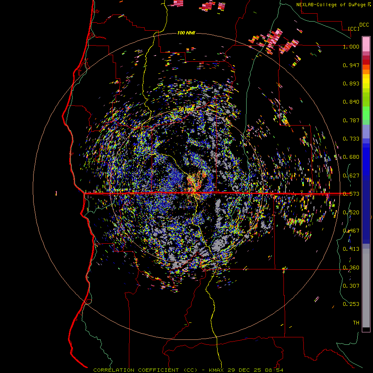Viewport: 373px width, 373px height.
Task: Pick the lavender segment of the color bar
Action: [366, 131]
